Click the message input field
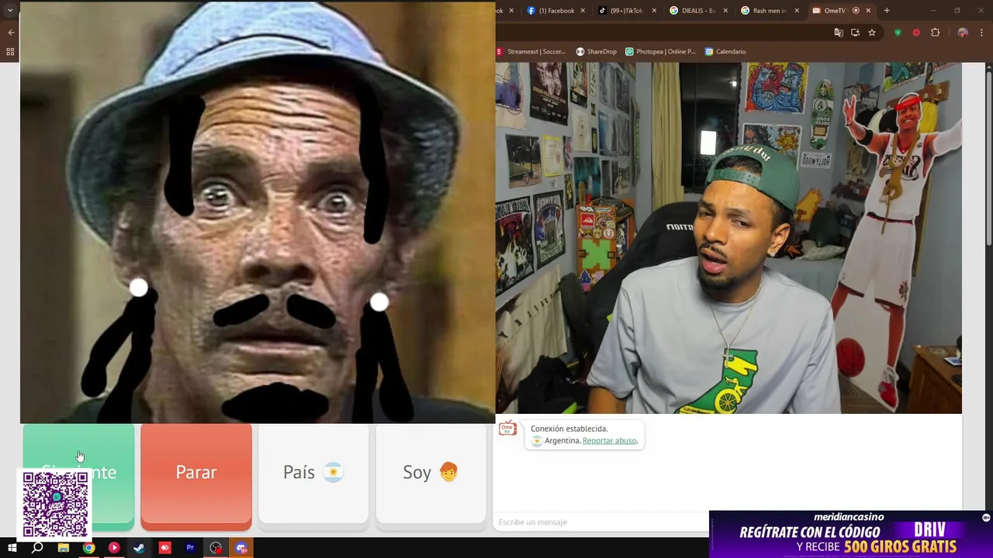The image size is (993, 558). tap(601, 522)
